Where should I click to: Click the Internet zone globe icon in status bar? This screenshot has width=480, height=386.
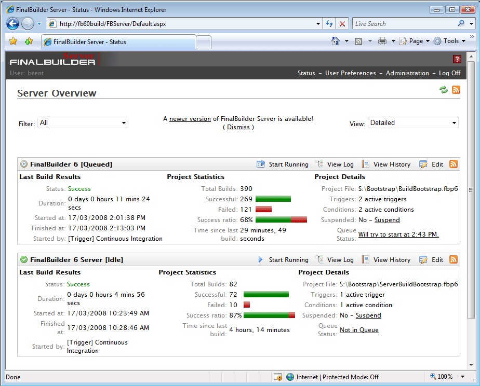coord(290,377)
